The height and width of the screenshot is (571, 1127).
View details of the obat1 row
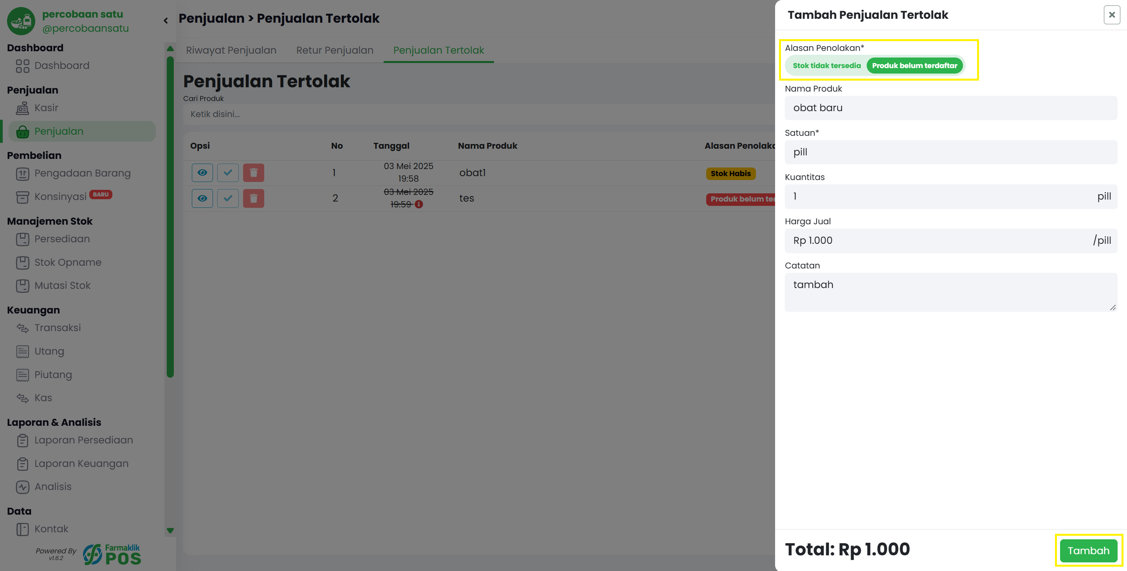coord(202,173)
